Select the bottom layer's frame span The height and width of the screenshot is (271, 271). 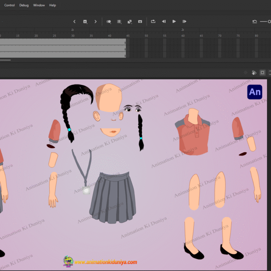[x=63, y=55]
